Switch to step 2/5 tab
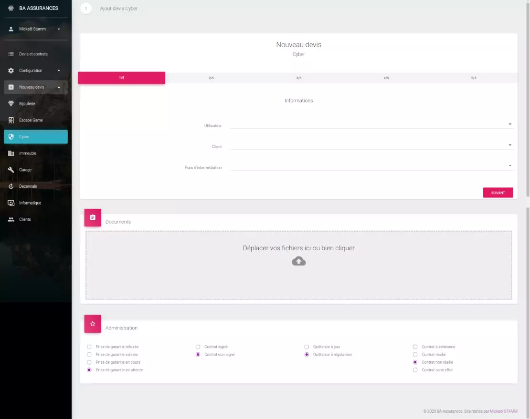Screen dimensions: 530x419 pos(211,78)
